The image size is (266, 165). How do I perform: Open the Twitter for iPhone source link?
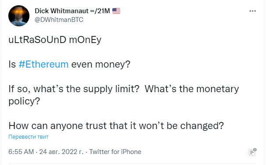click(115, 152)
